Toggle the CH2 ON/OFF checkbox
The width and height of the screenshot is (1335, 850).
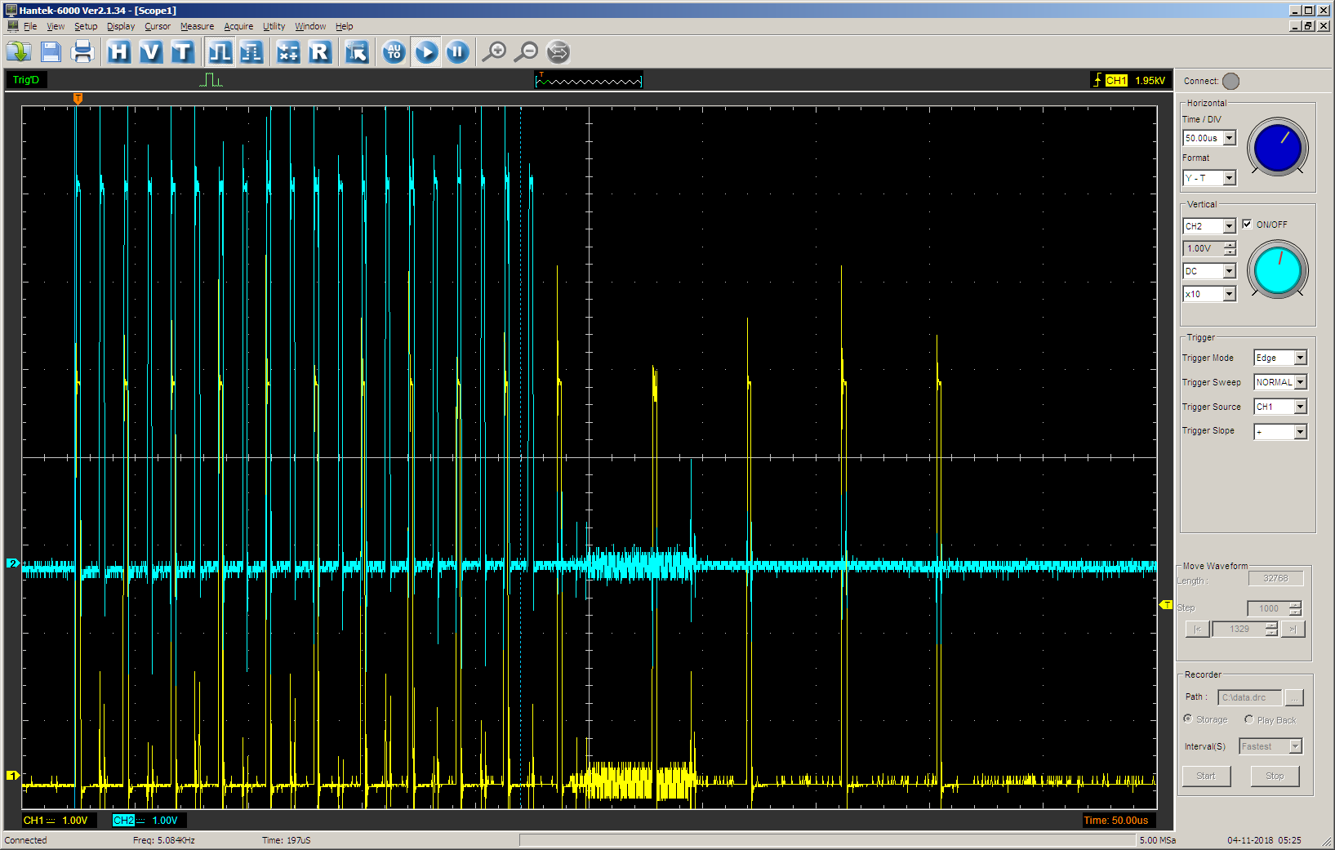pos(1247,224)
